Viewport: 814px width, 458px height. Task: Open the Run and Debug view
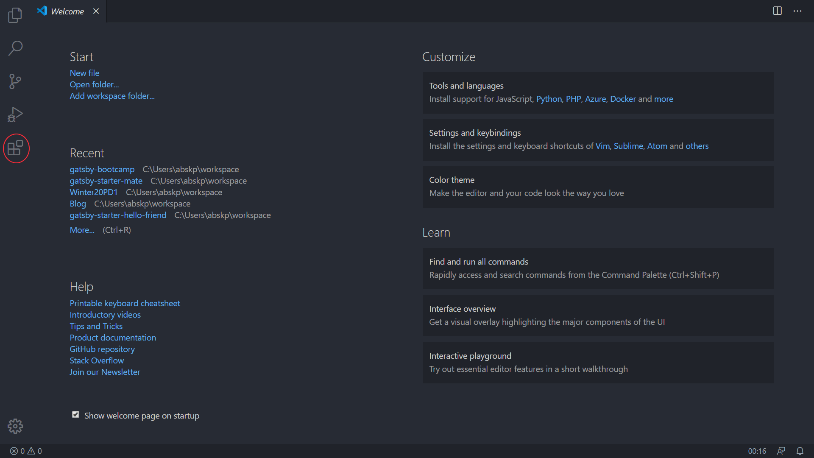tap(15, 114)
